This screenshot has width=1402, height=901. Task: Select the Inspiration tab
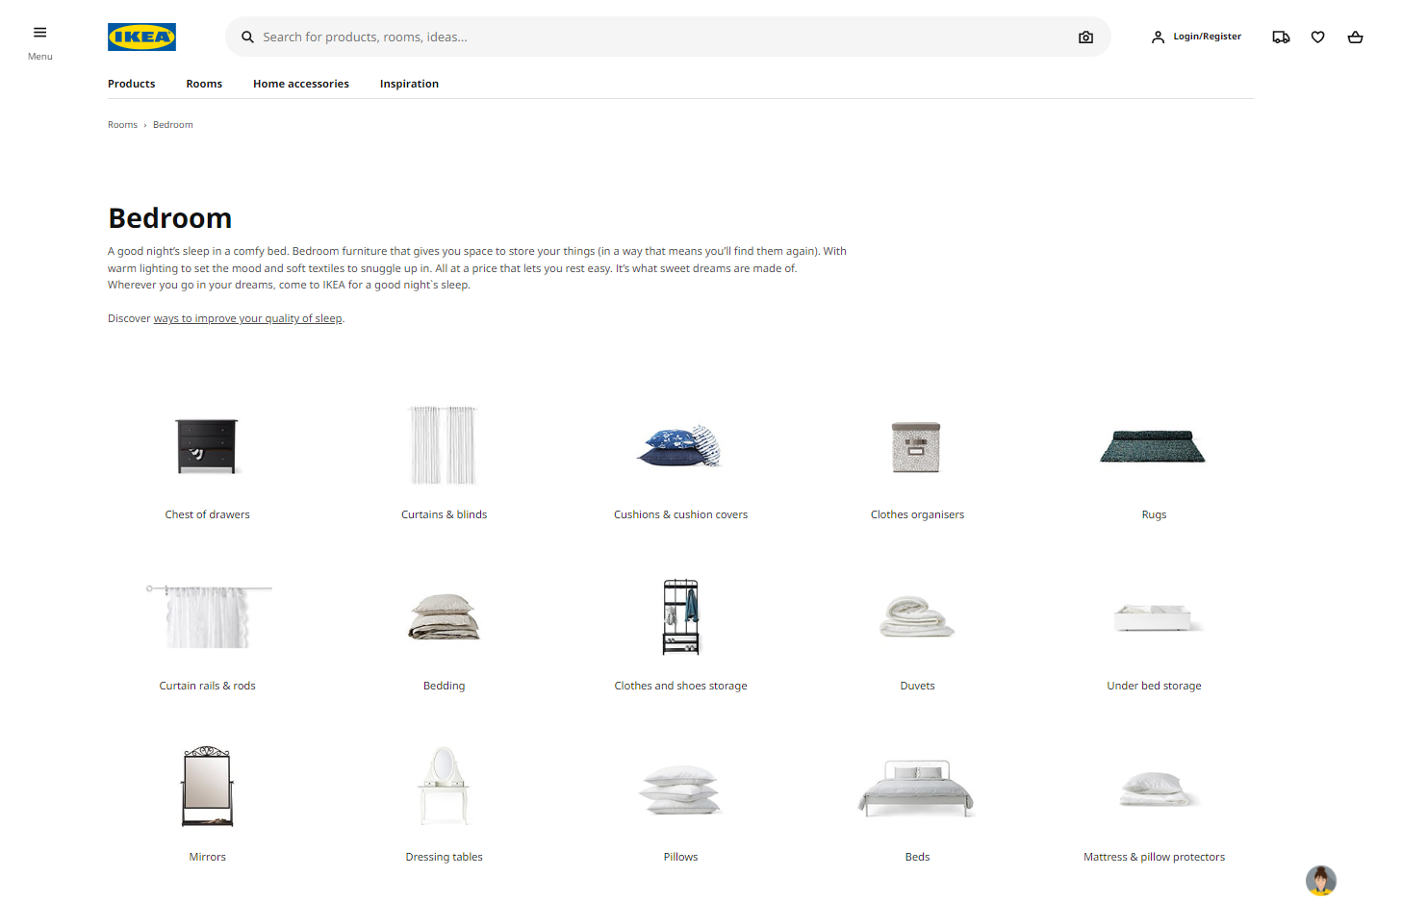pos(409,84)
